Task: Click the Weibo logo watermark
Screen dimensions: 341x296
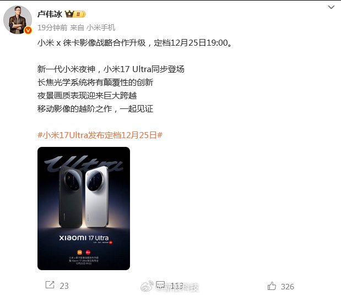Action: point(147,287)
